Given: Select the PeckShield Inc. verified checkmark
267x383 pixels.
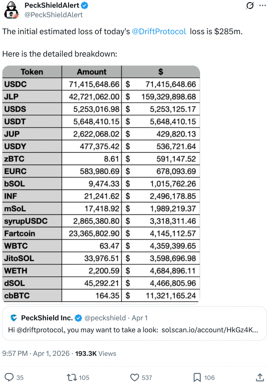Looking at the screenshot, I should pos(77,318).
